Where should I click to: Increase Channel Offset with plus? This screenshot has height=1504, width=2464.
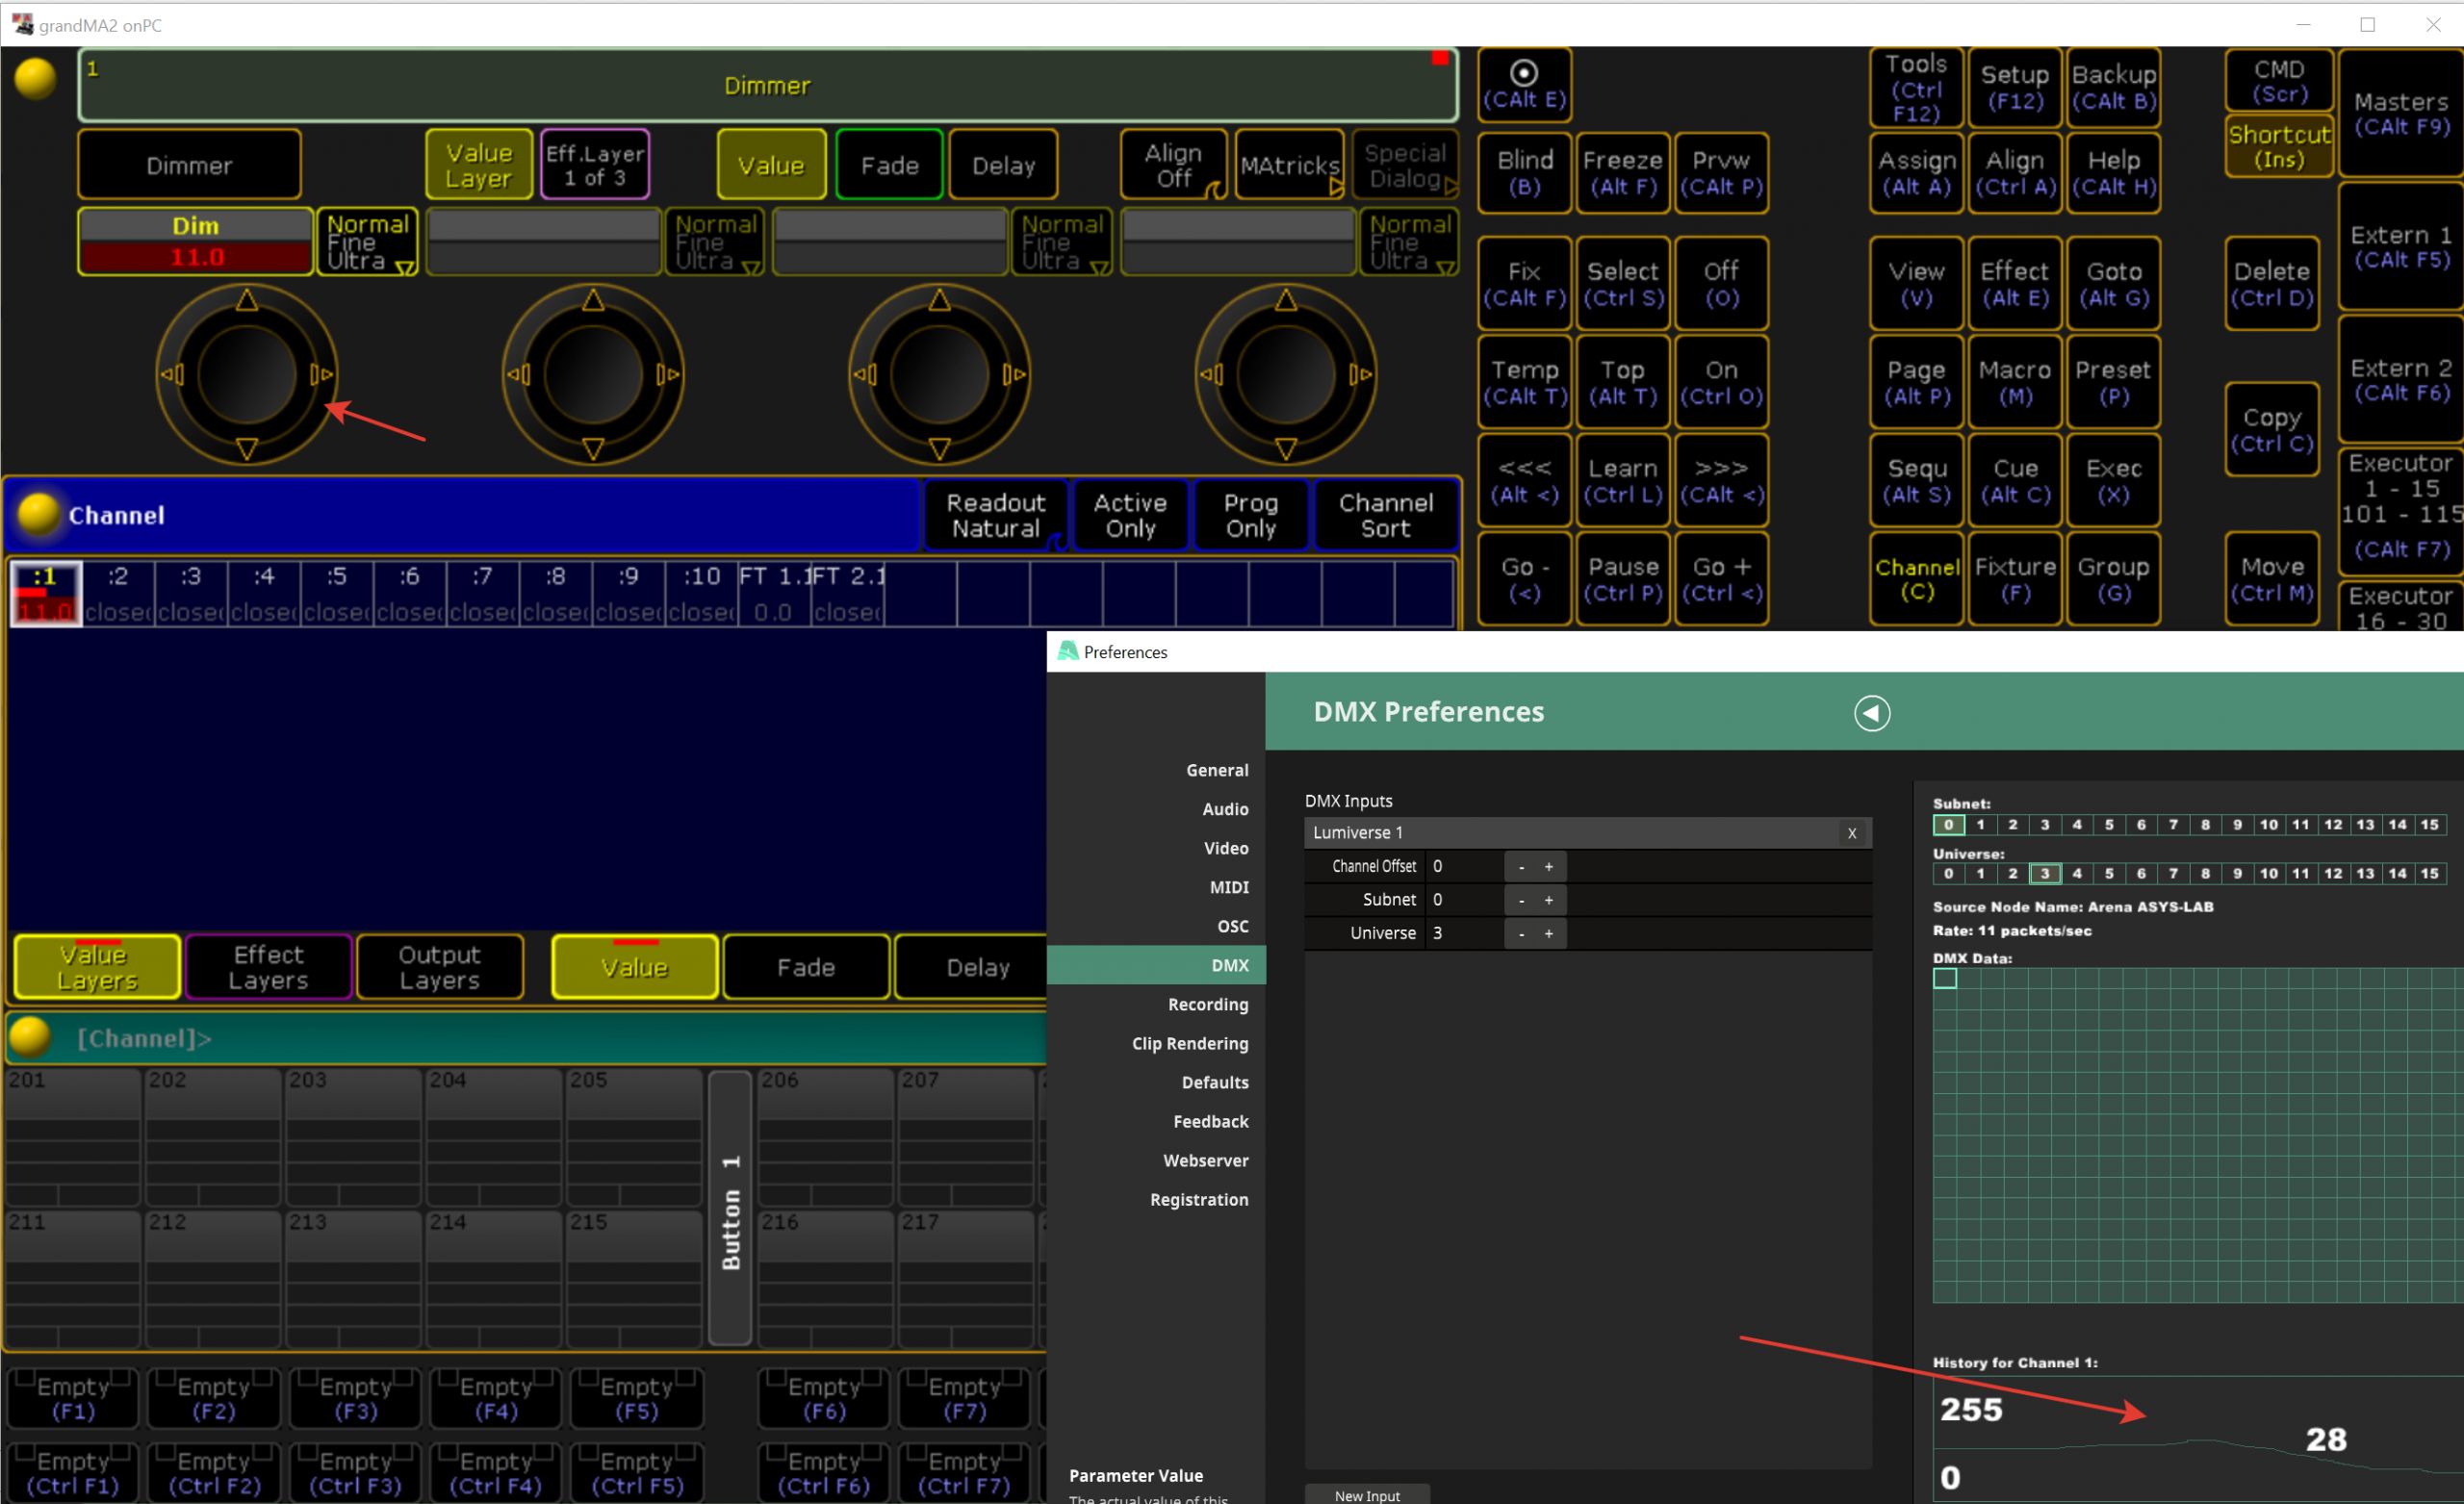tap(1548, 867)
